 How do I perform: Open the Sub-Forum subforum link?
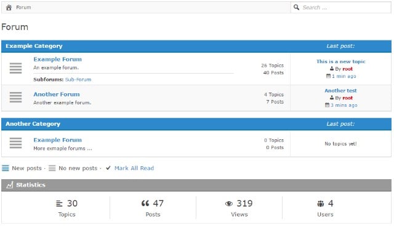(78, 80)
